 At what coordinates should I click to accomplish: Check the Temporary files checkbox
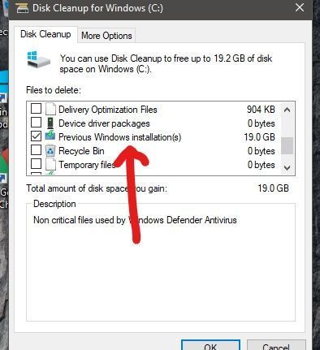(x=36, y=163)
